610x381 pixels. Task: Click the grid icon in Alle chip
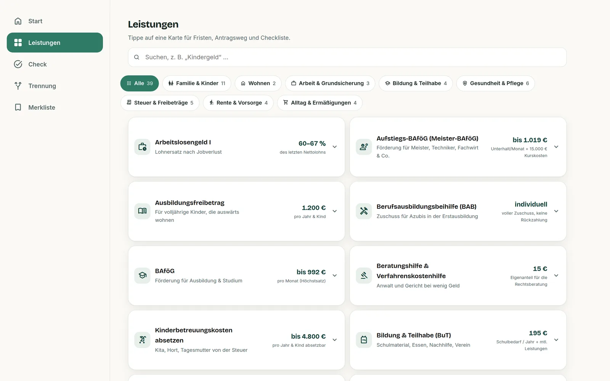[x=129, y=83]
